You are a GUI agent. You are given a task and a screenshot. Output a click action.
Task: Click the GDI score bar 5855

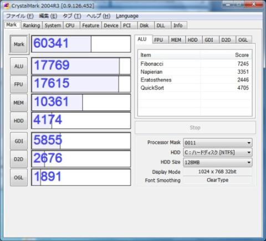click(81, 141)
